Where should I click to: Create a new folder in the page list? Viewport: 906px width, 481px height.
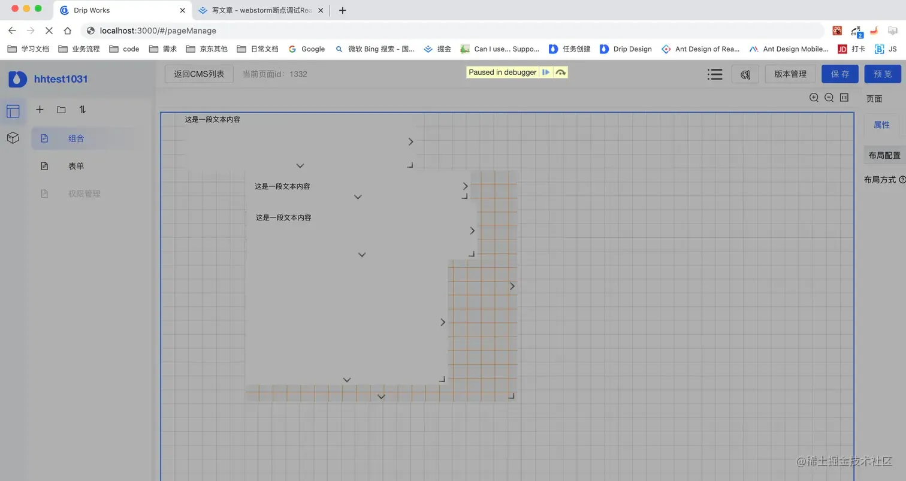(x=61, y=110)
